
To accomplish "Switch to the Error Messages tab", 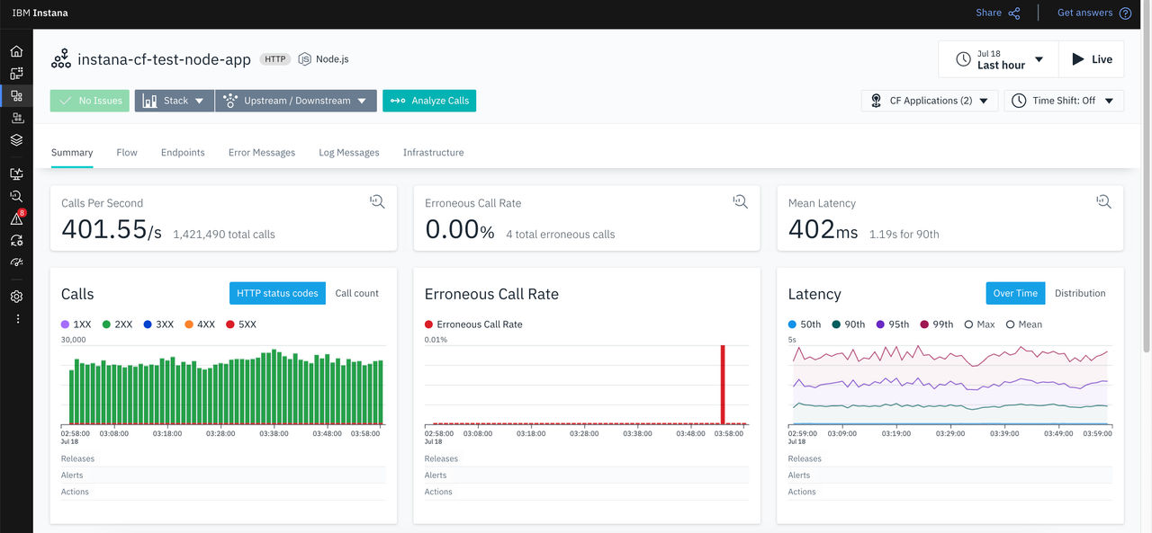I will pyautogui.click(x=262, y=153).
